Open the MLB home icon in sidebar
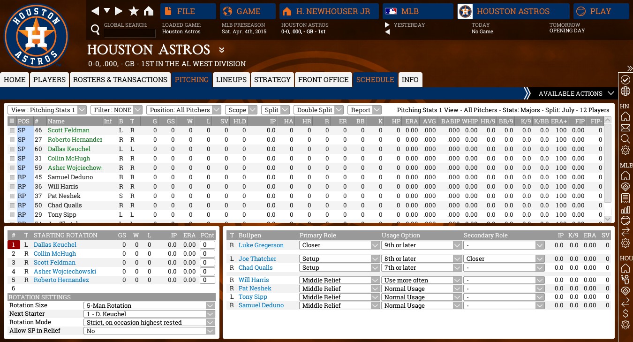 625,175
